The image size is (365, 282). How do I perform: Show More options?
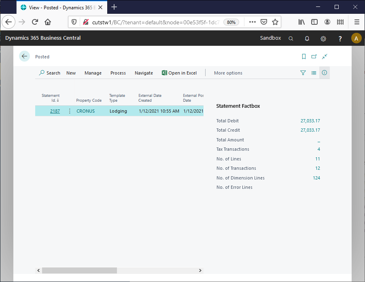pyautogui.click(x=228, y=73)
